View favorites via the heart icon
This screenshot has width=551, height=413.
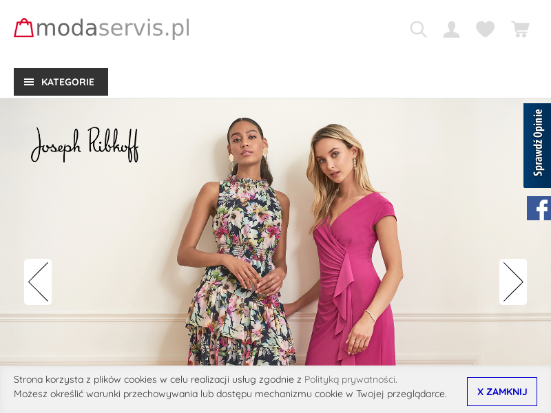[486, 29]
